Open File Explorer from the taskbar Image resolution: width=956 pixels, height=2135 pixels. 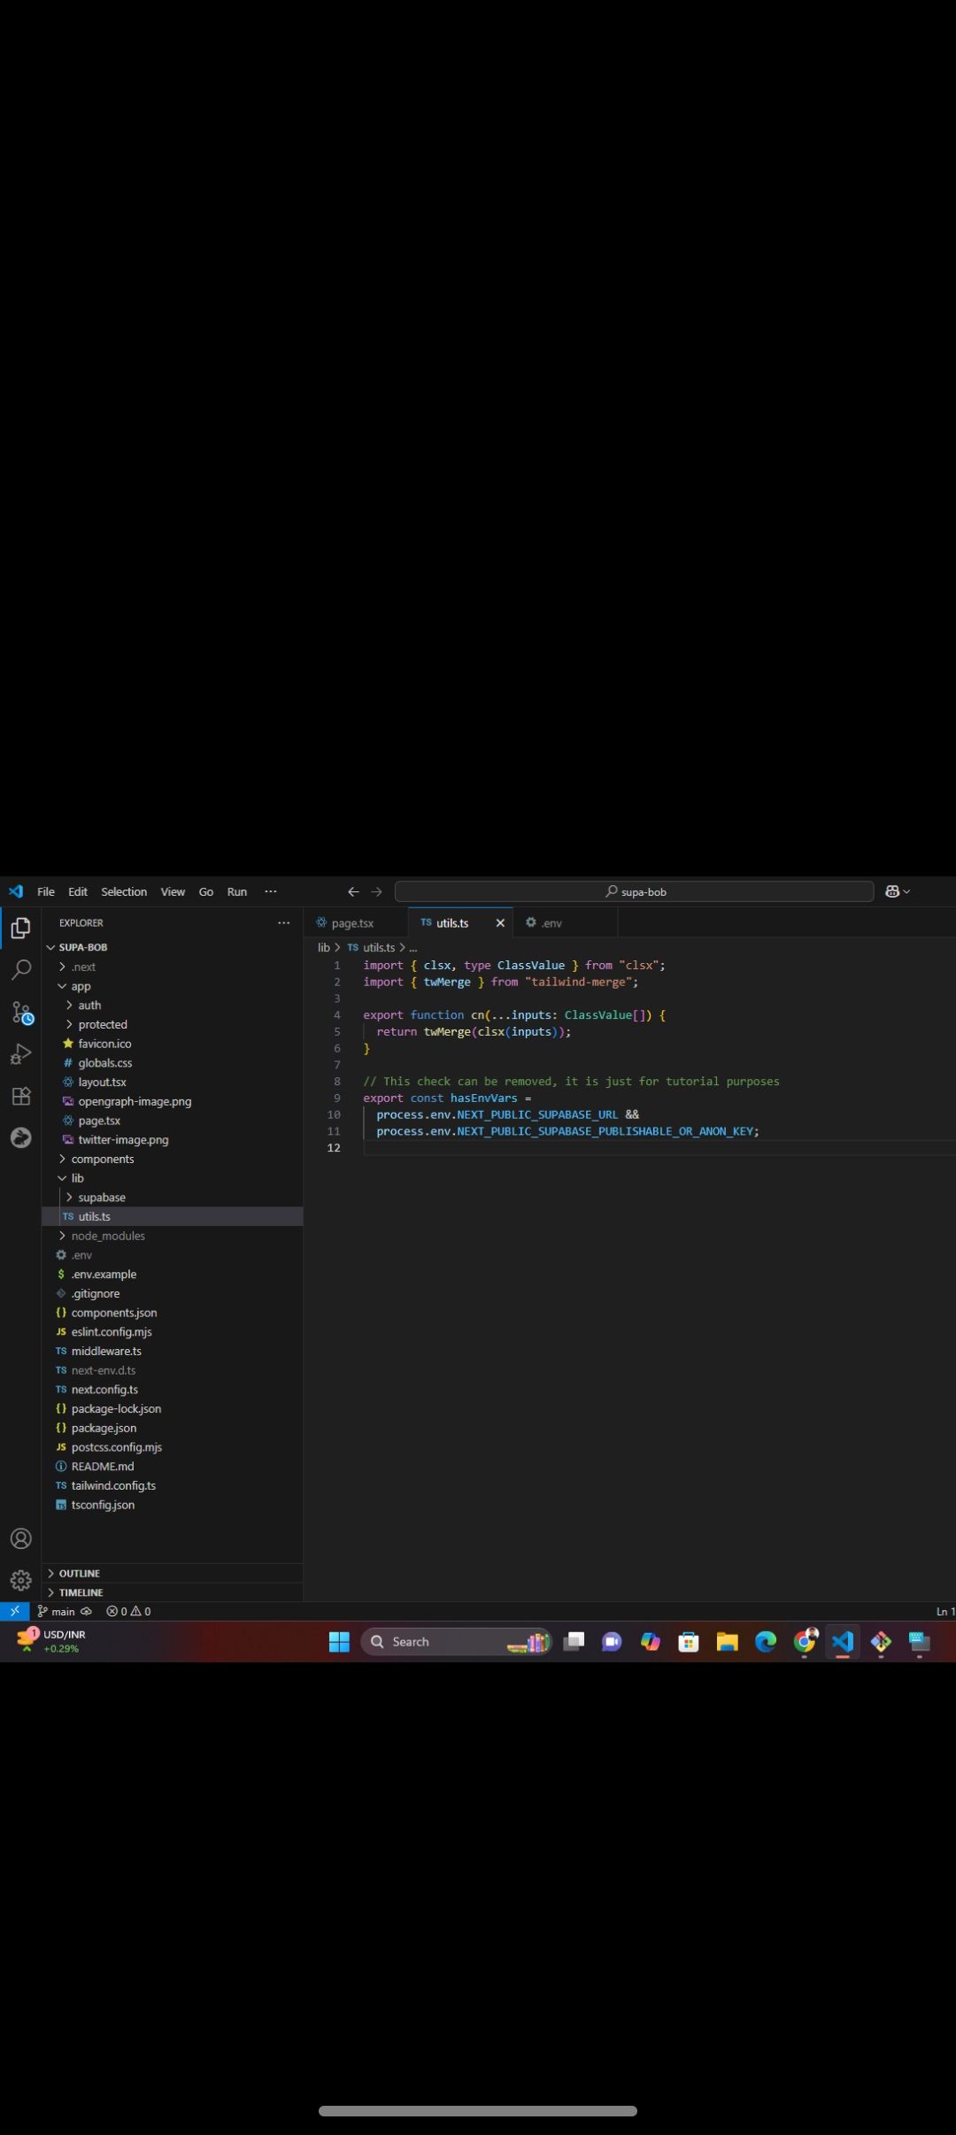point(728,1642)
